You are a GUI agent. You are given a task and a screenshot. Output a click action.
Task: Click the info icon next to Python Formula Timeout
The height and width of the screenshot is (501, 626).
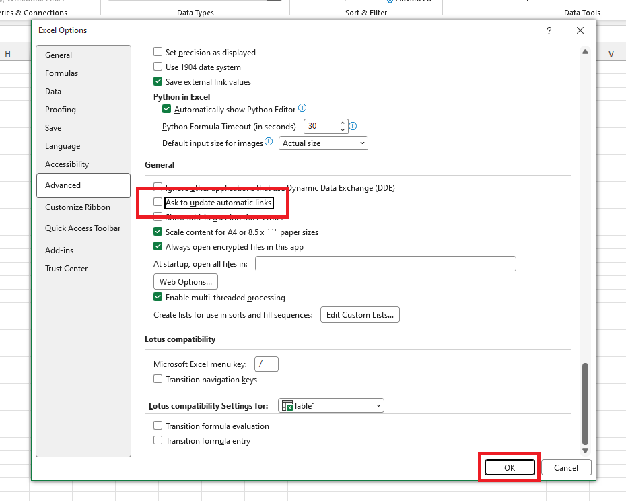coord(353,126)
